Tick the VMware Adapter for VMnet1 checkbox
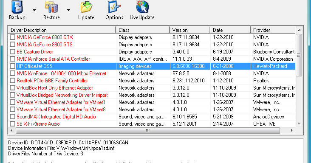The height and width of the screenshot is (163, 311). click(12, 102)
